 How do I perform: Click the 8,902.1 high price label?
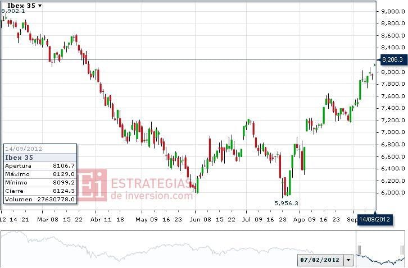(x=13, y=11)
